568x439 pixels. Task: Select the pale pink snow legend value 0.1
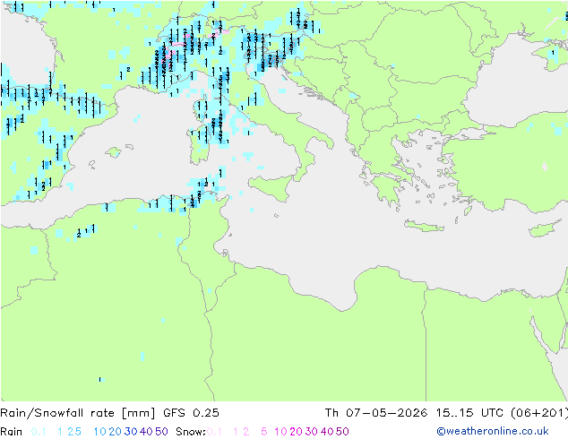[214, 432]
